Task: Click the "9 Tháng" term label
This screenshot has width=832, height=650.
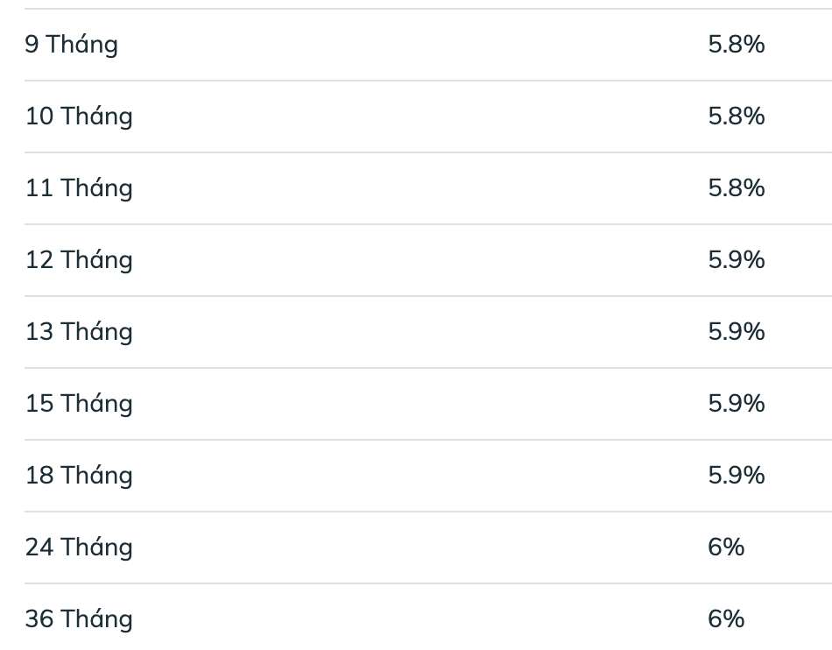Action: 71,45
